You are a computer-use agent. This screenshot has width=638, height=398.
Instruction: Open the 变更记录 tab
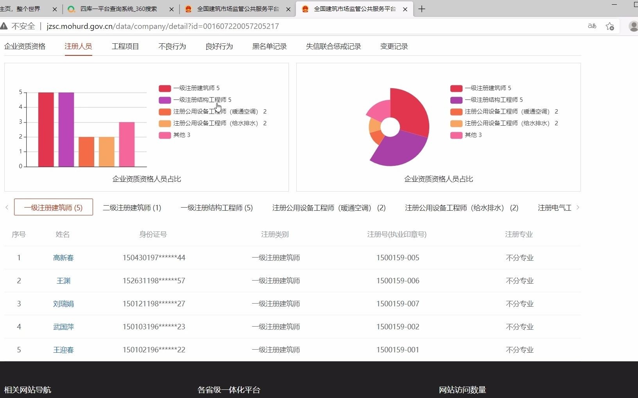(394, 46)
